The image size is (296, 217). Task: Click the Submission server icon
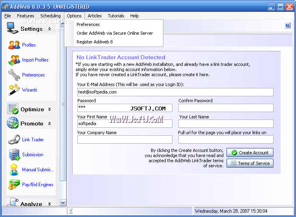pyautogui.click(x=14, y=155)
